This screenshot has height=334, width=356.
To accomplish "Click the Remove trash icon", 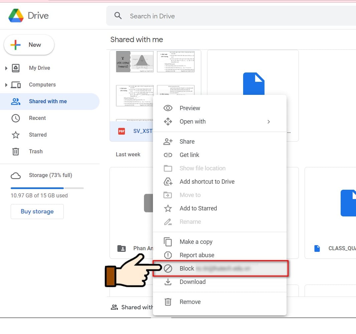I will pyautogui.click(x=168, y=302).
